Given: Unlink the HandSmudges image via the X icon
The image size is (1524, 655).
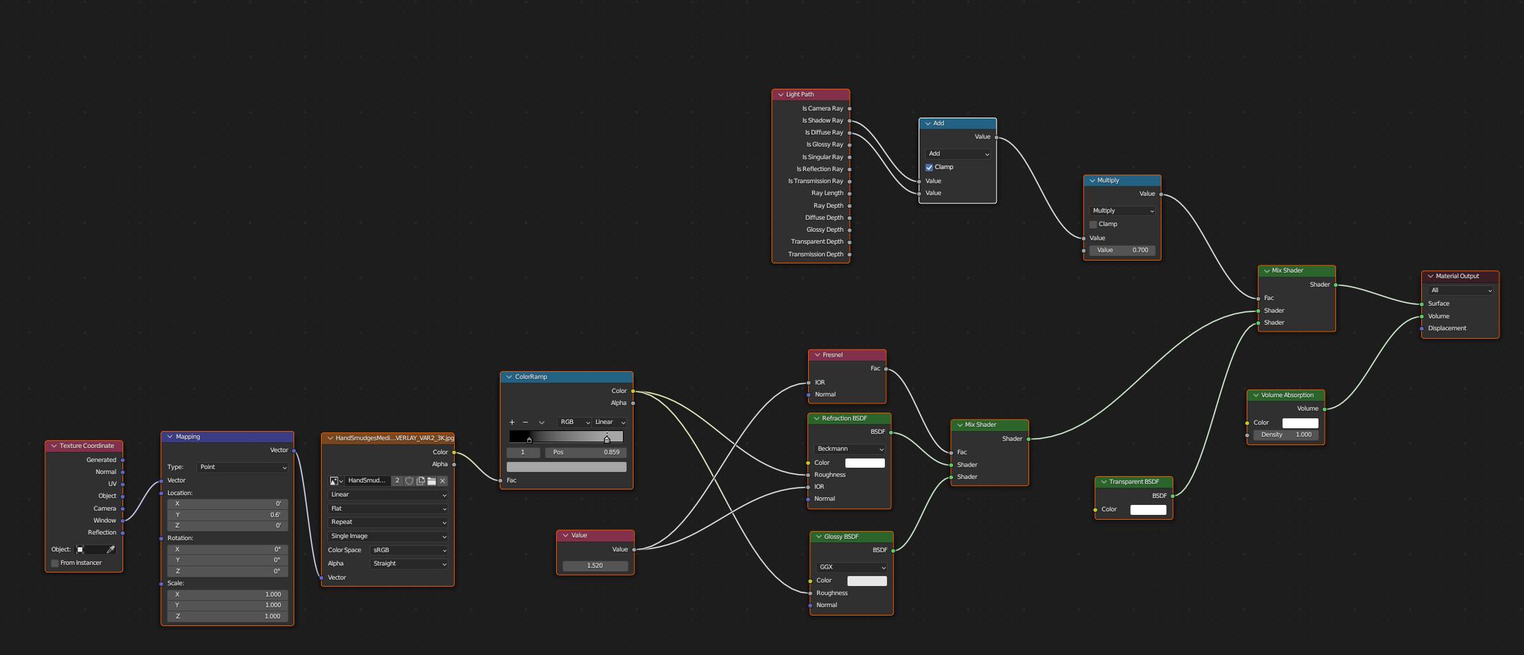Looking at the screenshot, I should [442, 481].
